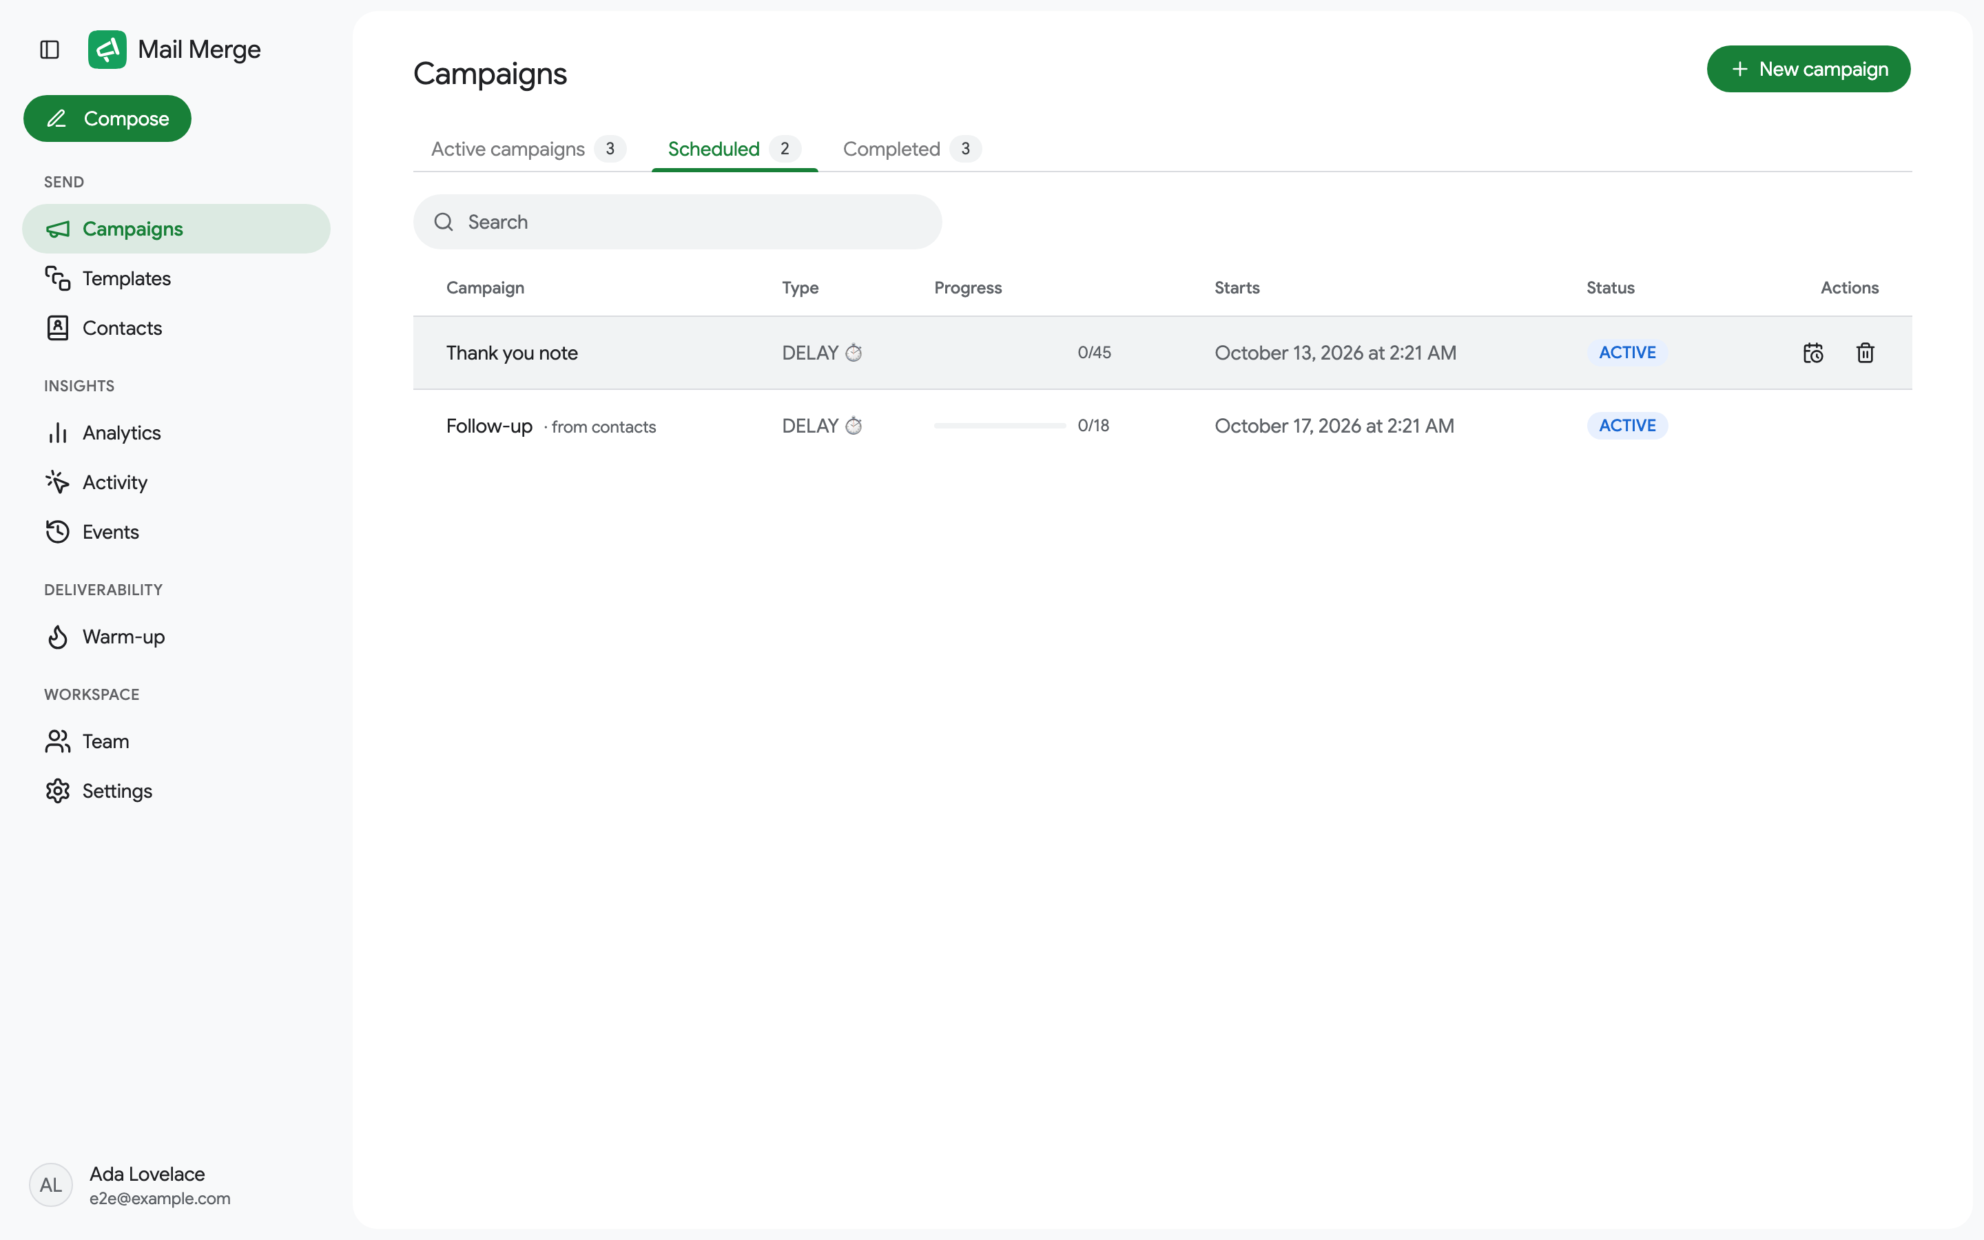The image size is (1984, 1240).
Task: Open Settings in the sidebar
Action: [176, 791]
